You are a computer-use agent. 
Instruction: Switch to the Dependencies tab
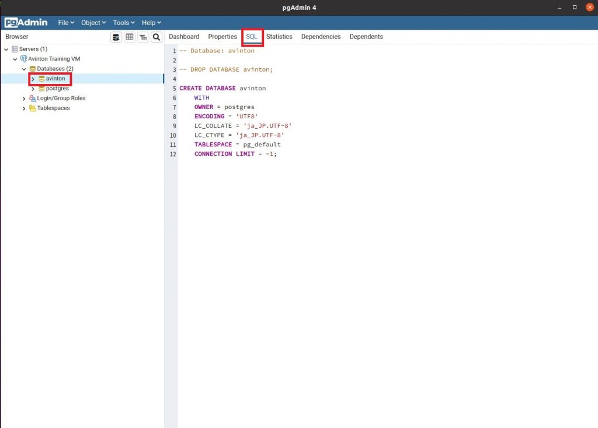click(321, 36)
